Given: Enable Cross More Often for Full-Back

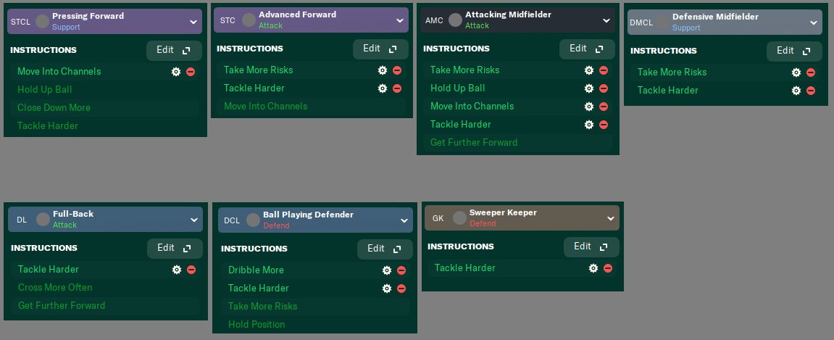Looking at the screenshot, I should click(55, 288).
